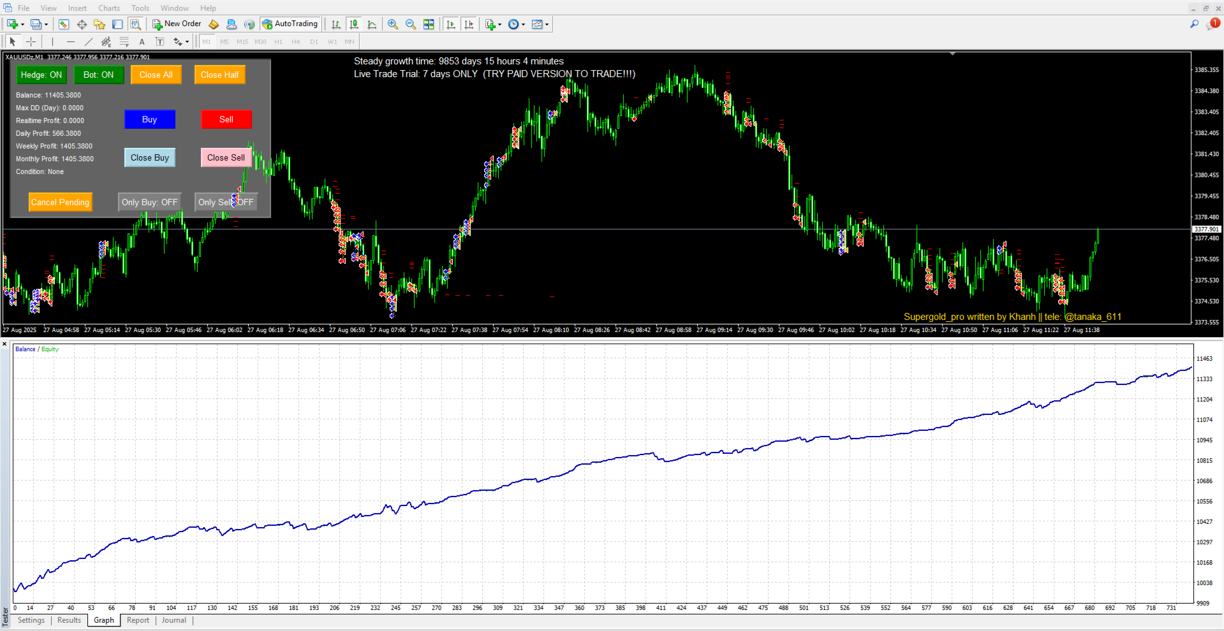Draw a trendline

[x=88, y=41]
